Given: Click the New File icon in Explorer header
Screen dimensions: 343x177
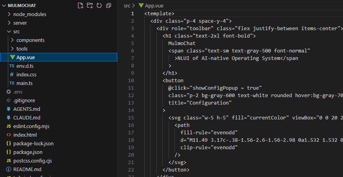Looking at the screenshot, I should (x=80, y=5).
